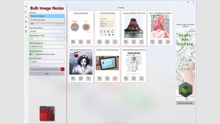Screen dimensions: 220x124
Task: Show info for the Human Skeleton image
Action: 134,78
